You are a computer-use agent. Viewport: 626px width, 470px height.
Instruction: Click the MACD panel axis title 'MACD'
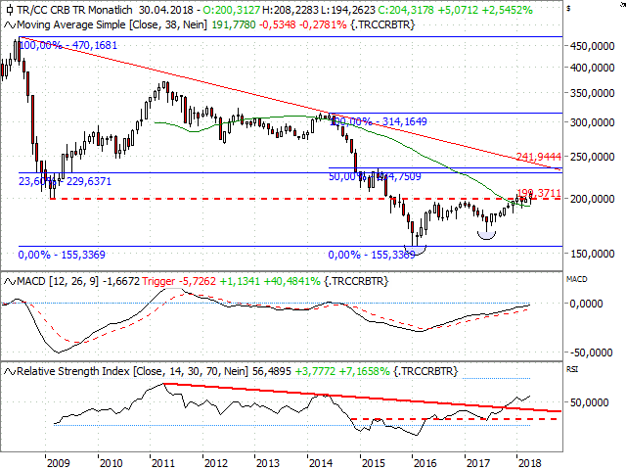click(577, 279)
